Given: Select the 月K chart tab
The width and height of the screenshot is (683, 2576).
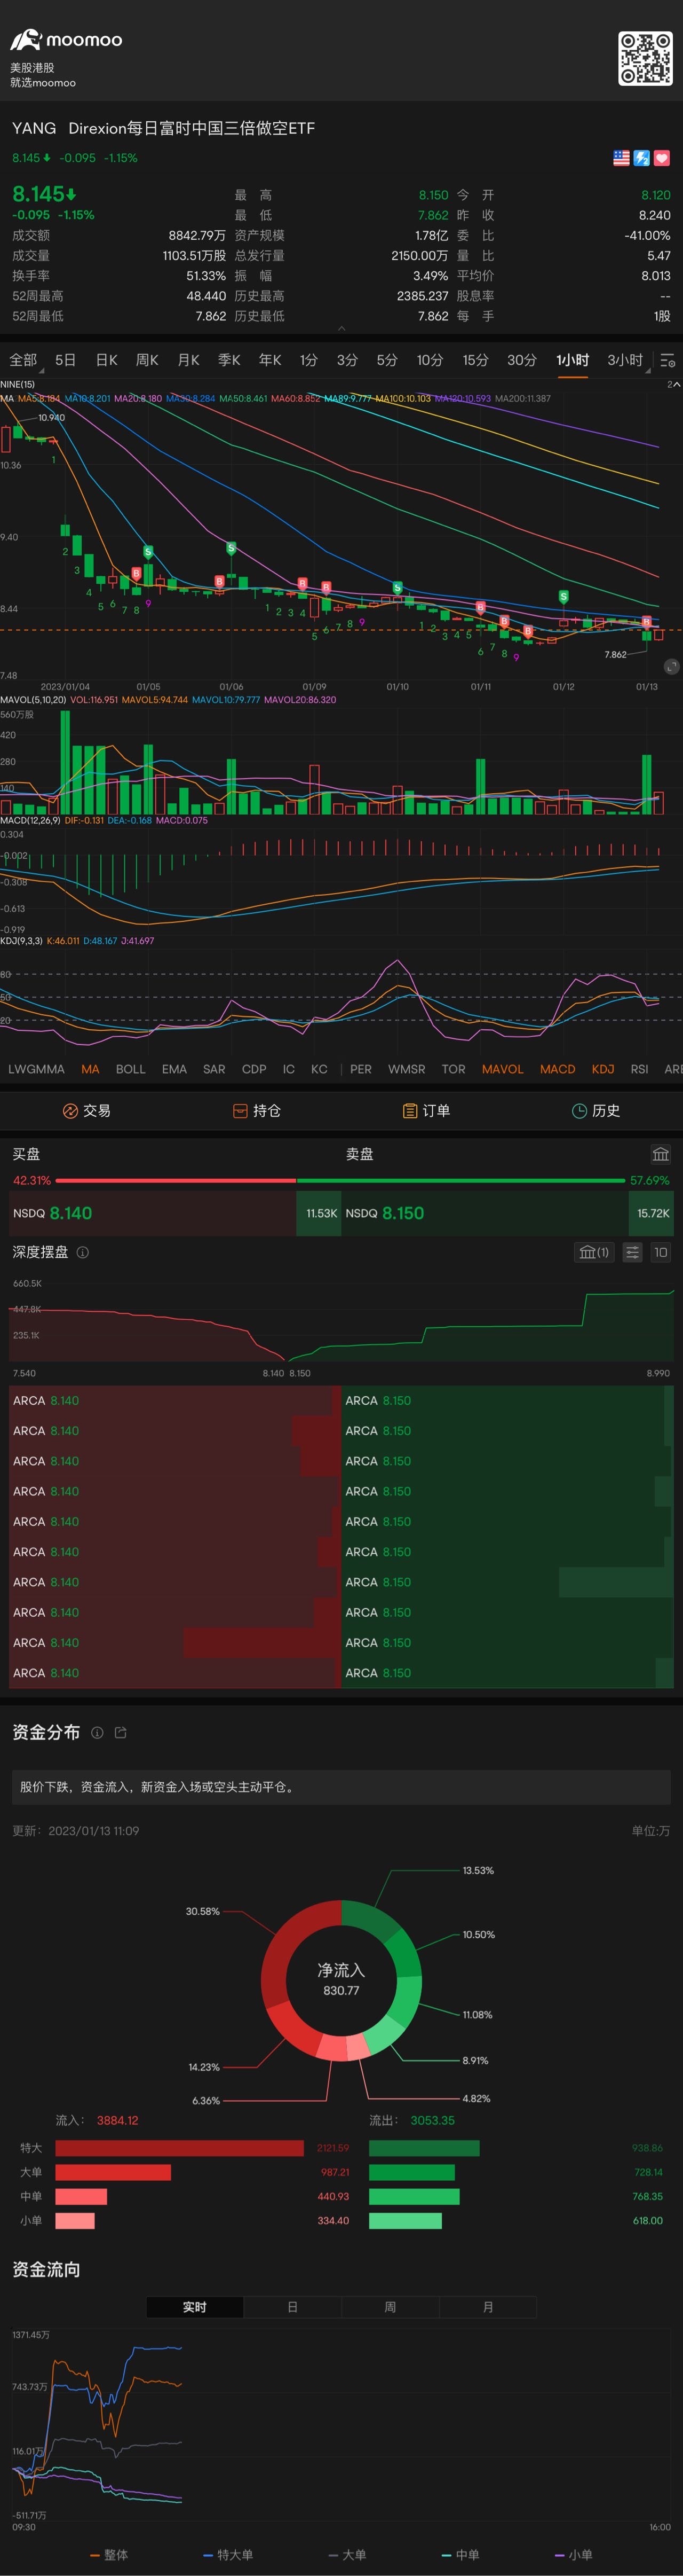Looking at the screenshot, I should point(189,360).
